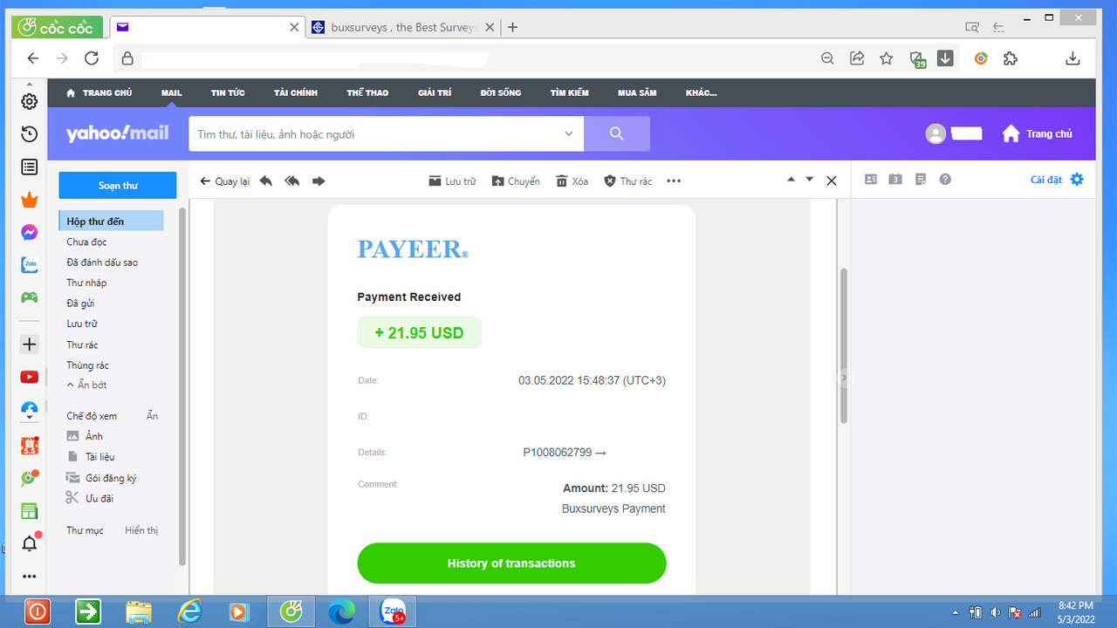1117x628 pixels.
Task: Open the calendar panel icon
Action: pyautogui.click(x=895, y=179)
